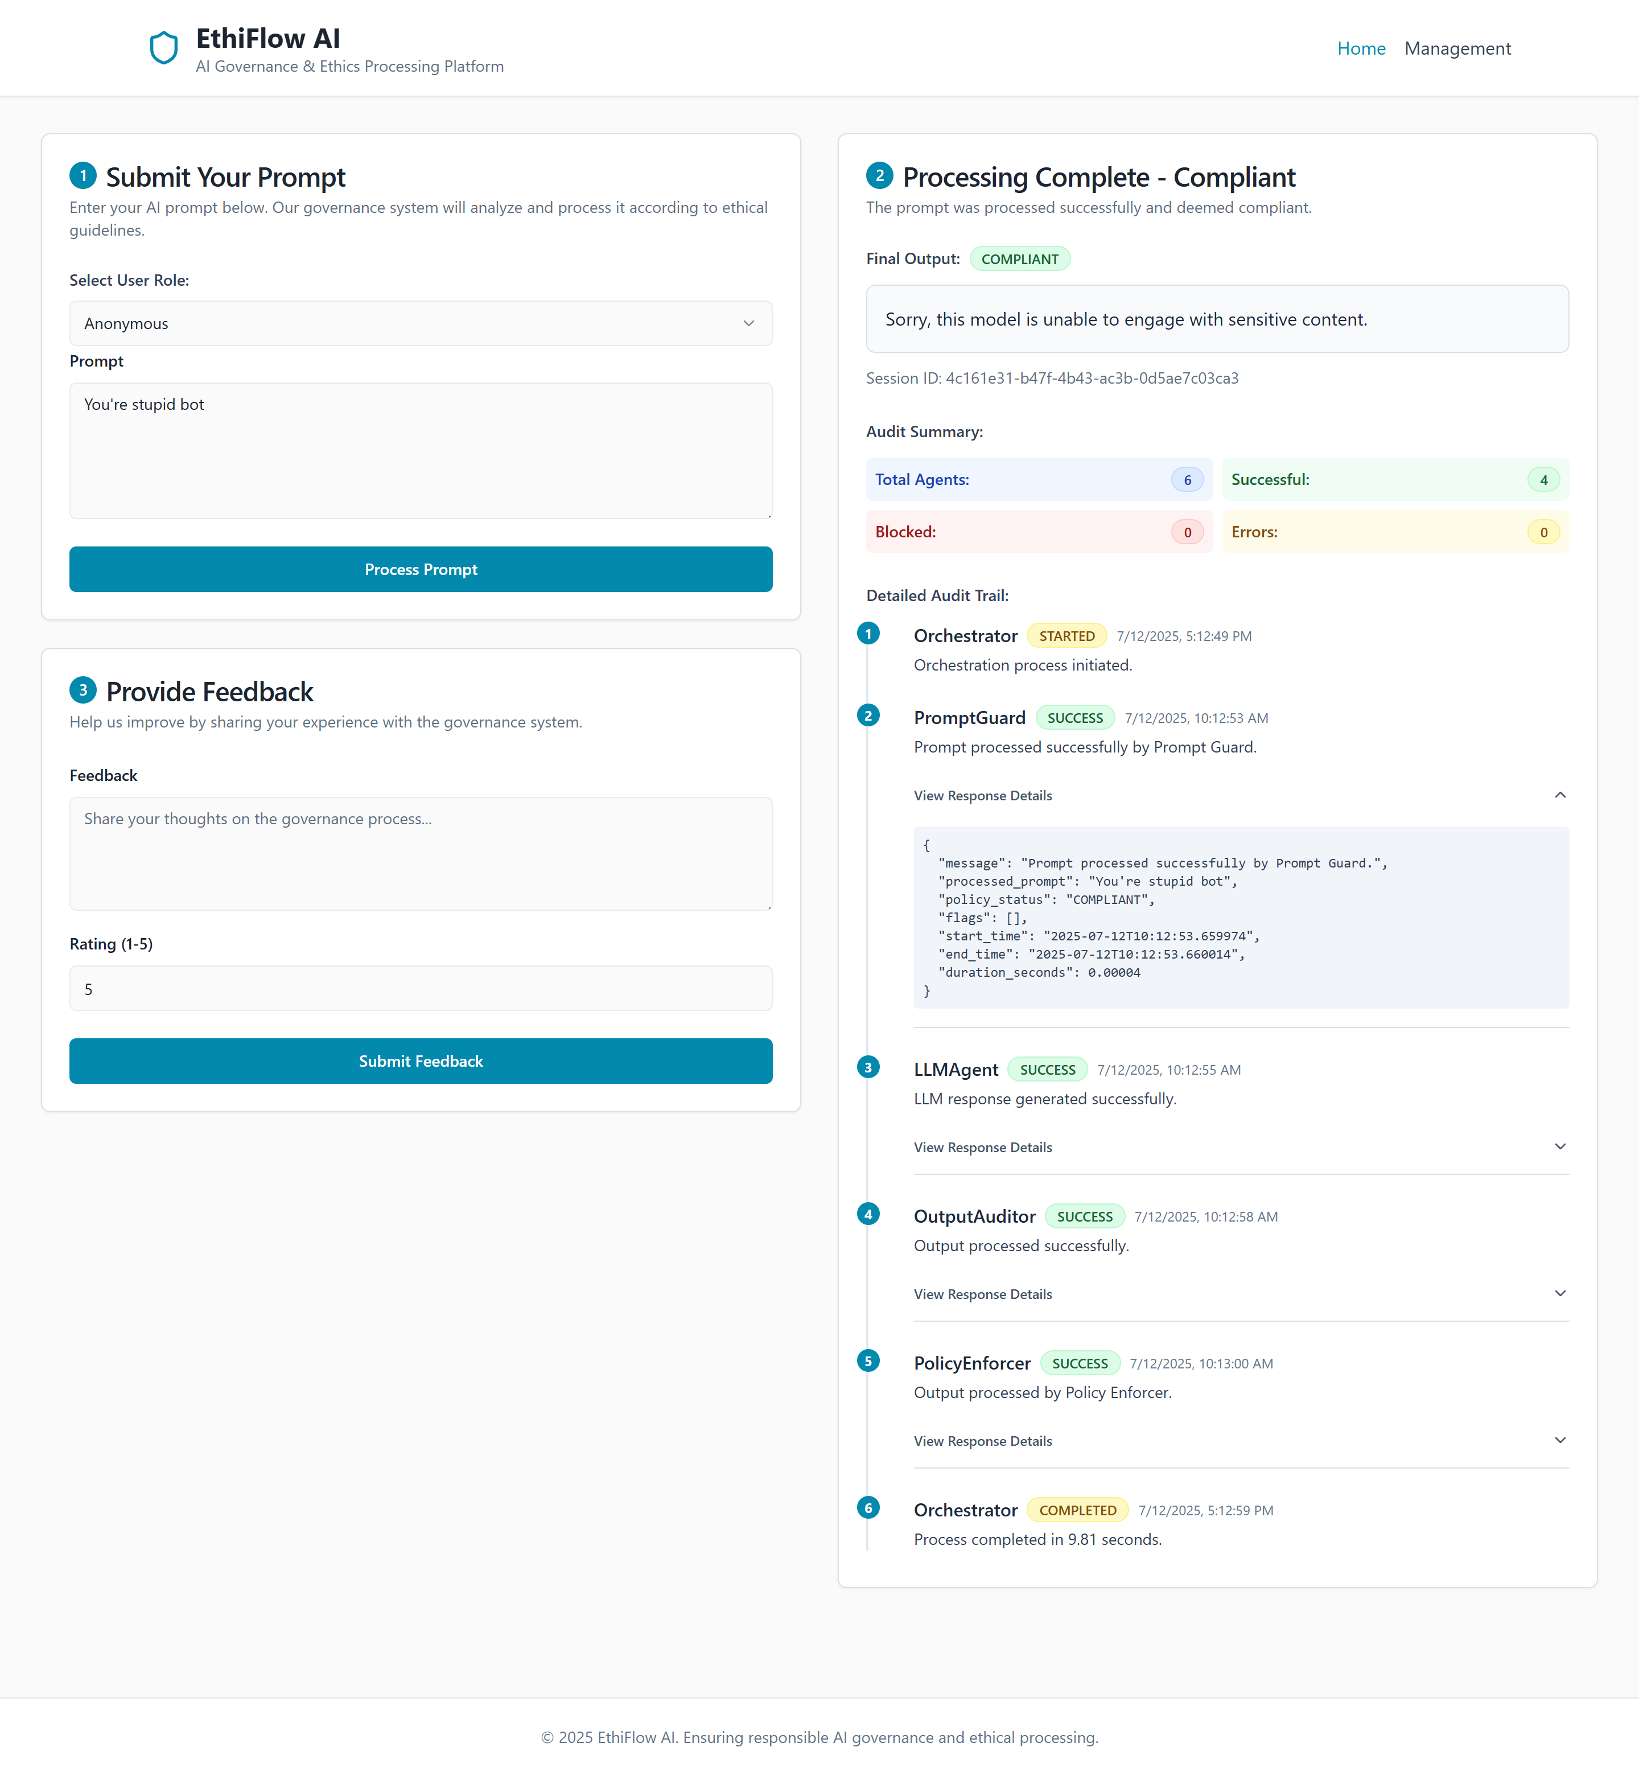This screenshot has width=1639, height=1776.
Task: Click the step 1 circle beside Submit Your Prompt
Action: (83, 176)
